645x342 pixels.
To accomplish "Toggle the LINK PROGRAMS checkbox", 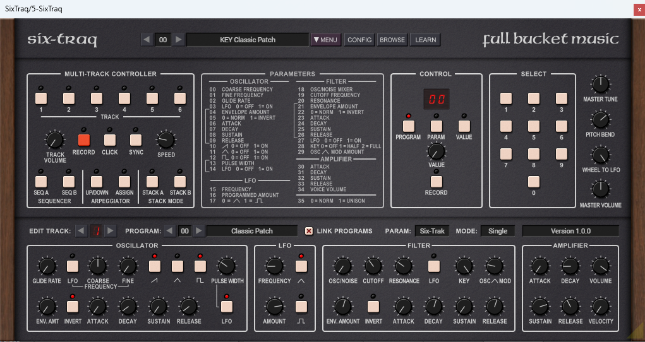I will (309, 231).
